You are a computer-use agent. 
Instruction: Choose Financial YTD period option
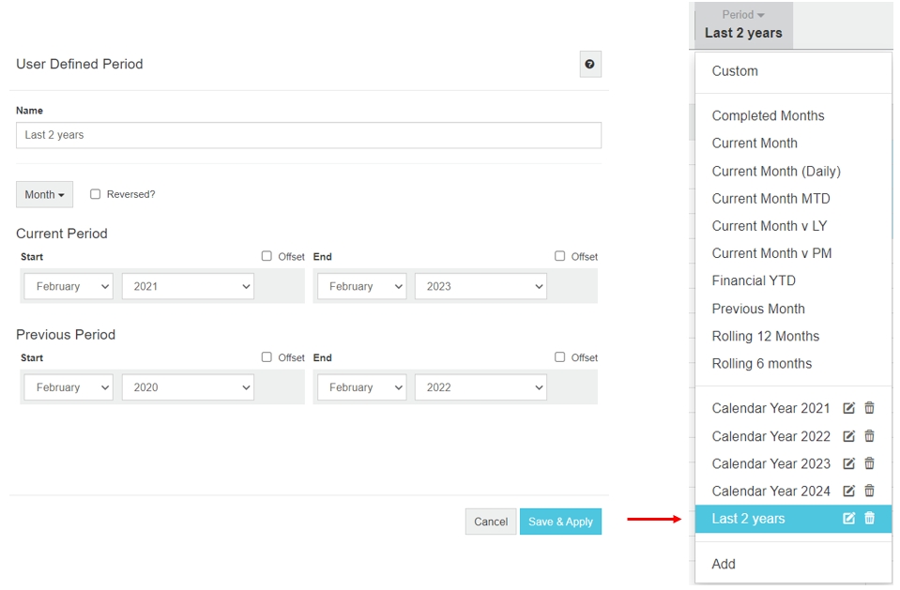click(x=754, y=280)
